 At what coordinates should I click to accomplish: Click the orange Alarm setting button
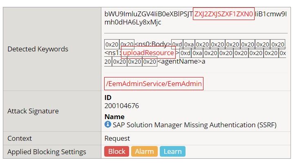pos(144,151)
